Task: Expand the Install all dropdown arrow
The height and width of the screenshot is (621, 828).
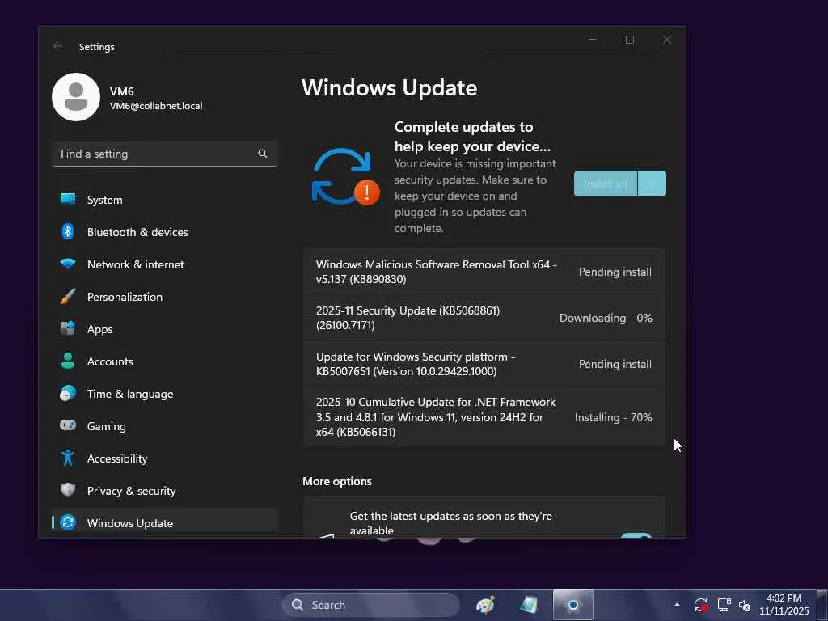Action: pos(653,184)
